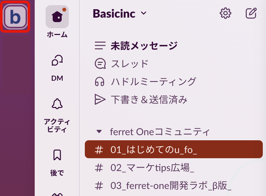Click the drafts paper plane icon

pyautogui.click(x=100, y=100)
